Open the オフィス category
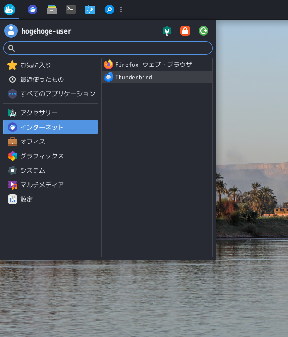Image resolution: width=288 pixels, height=337 pixels. [51, 142]
